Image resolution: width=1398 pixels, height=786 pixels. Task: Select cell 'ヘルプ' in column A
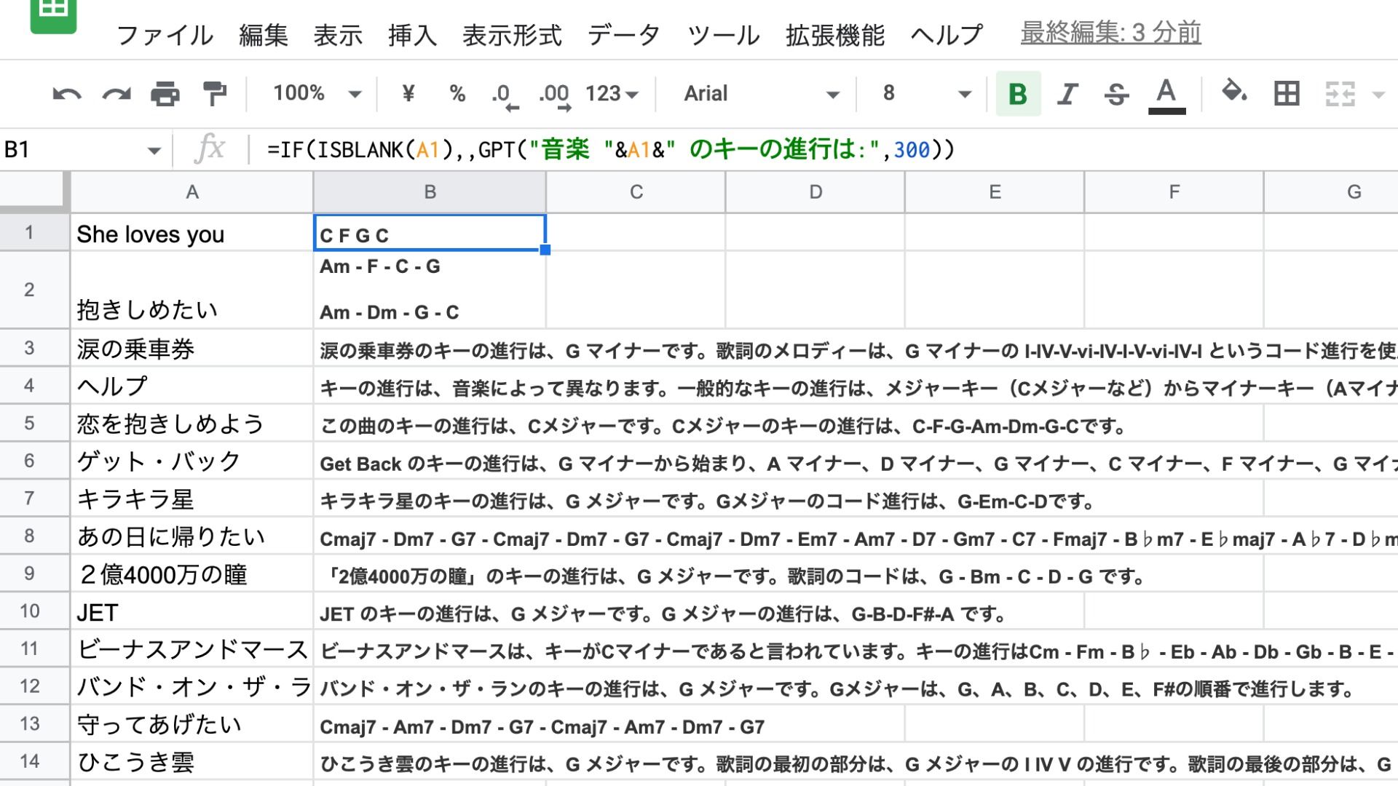tap(192, 385)
